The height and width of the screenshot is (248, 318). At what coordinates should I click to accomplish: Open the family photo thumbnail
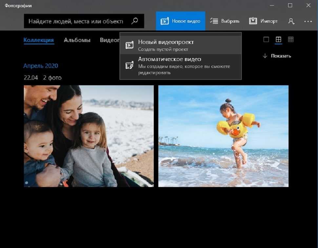pyautogui.click(x=89, y=136)
